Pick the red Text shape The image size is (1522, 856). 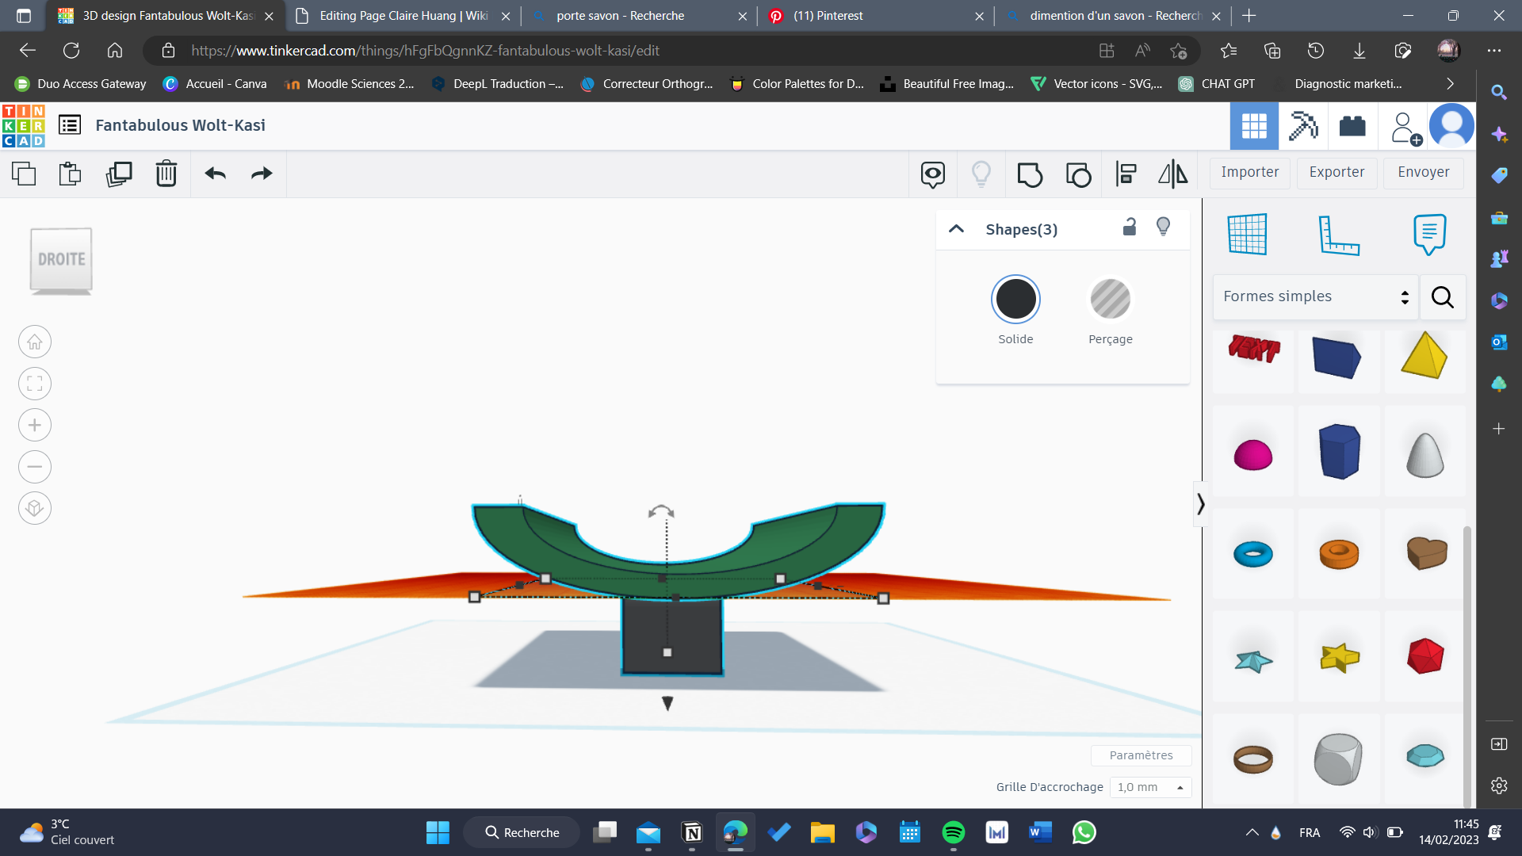coord(1253,349)
